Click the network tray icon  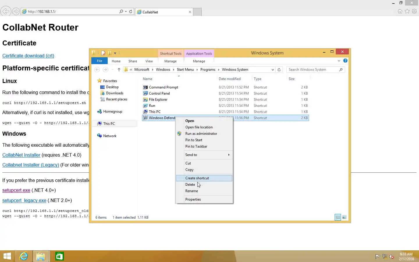tap(385, 256)
